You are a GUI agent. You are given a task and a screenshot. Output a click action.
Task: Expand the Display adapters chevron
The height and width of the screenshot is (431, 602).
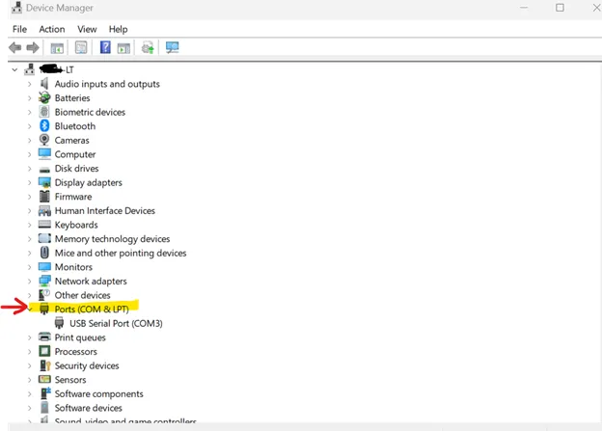point(30,182)
